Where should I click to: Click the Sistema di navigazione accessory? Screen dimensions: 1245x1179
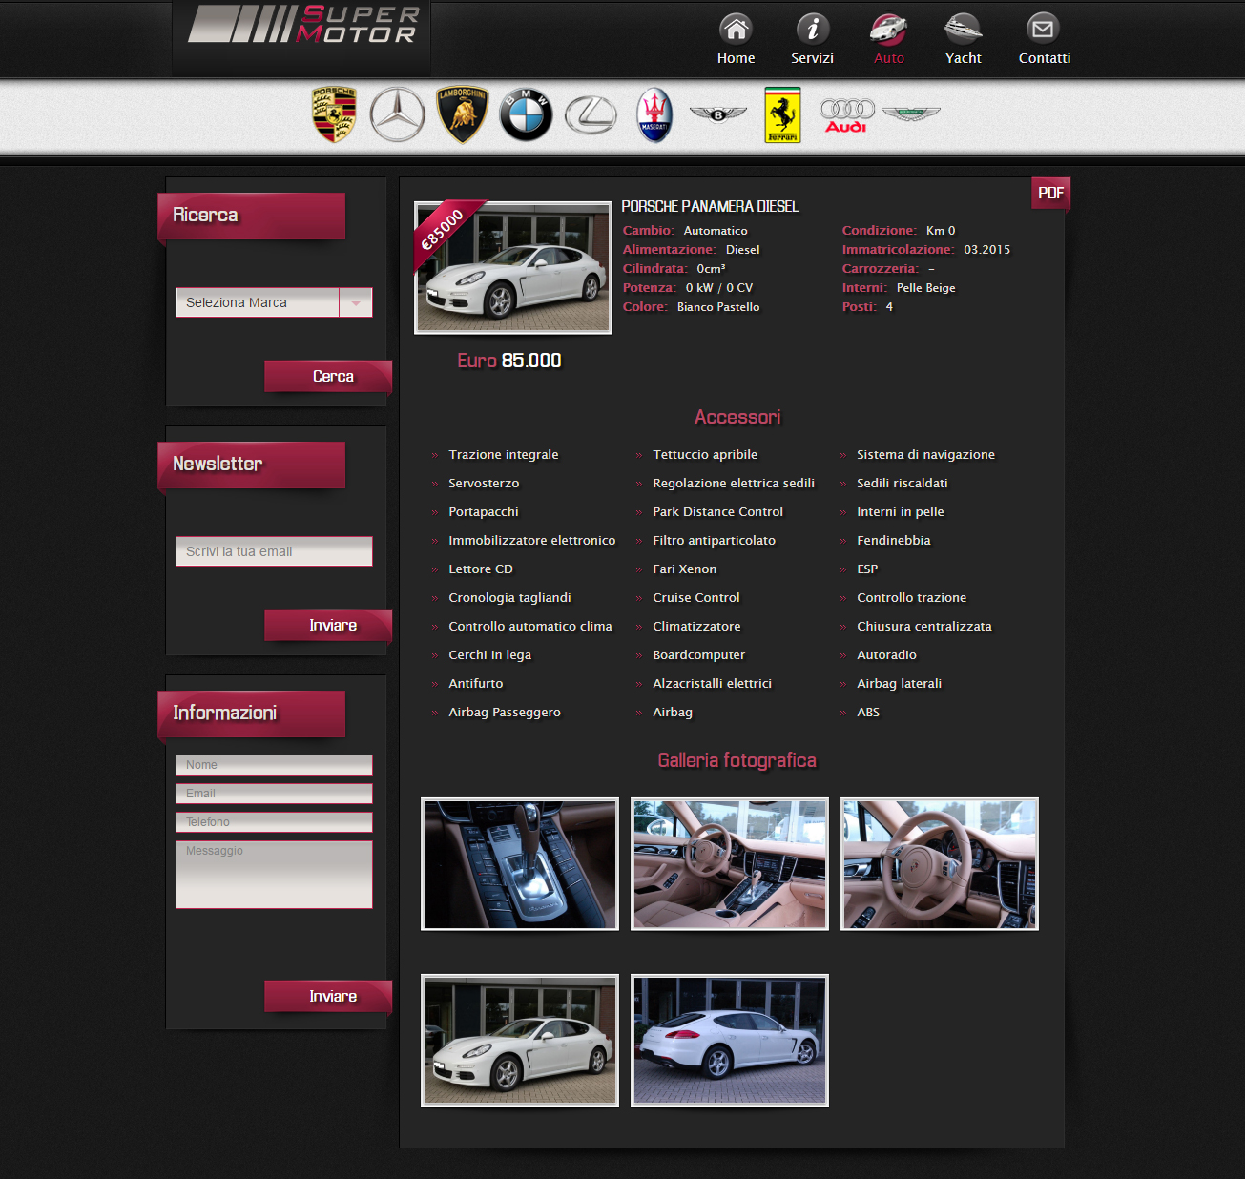point(925,455)
